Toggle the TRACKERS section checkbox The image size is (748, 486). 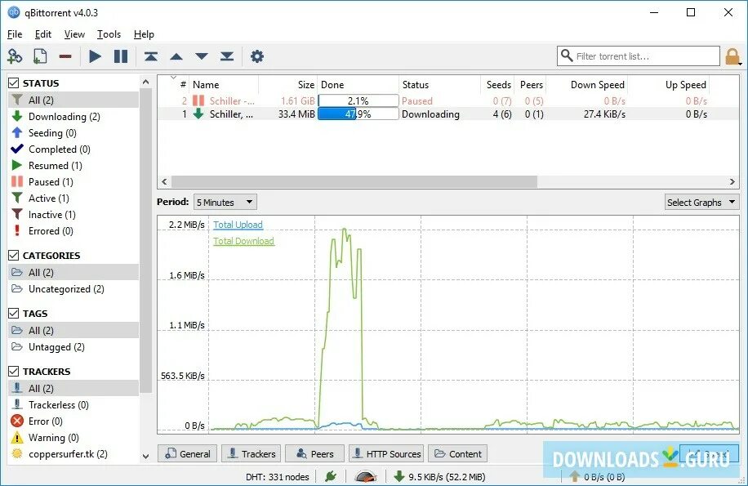pyautogui.click(x=14, y=371)
